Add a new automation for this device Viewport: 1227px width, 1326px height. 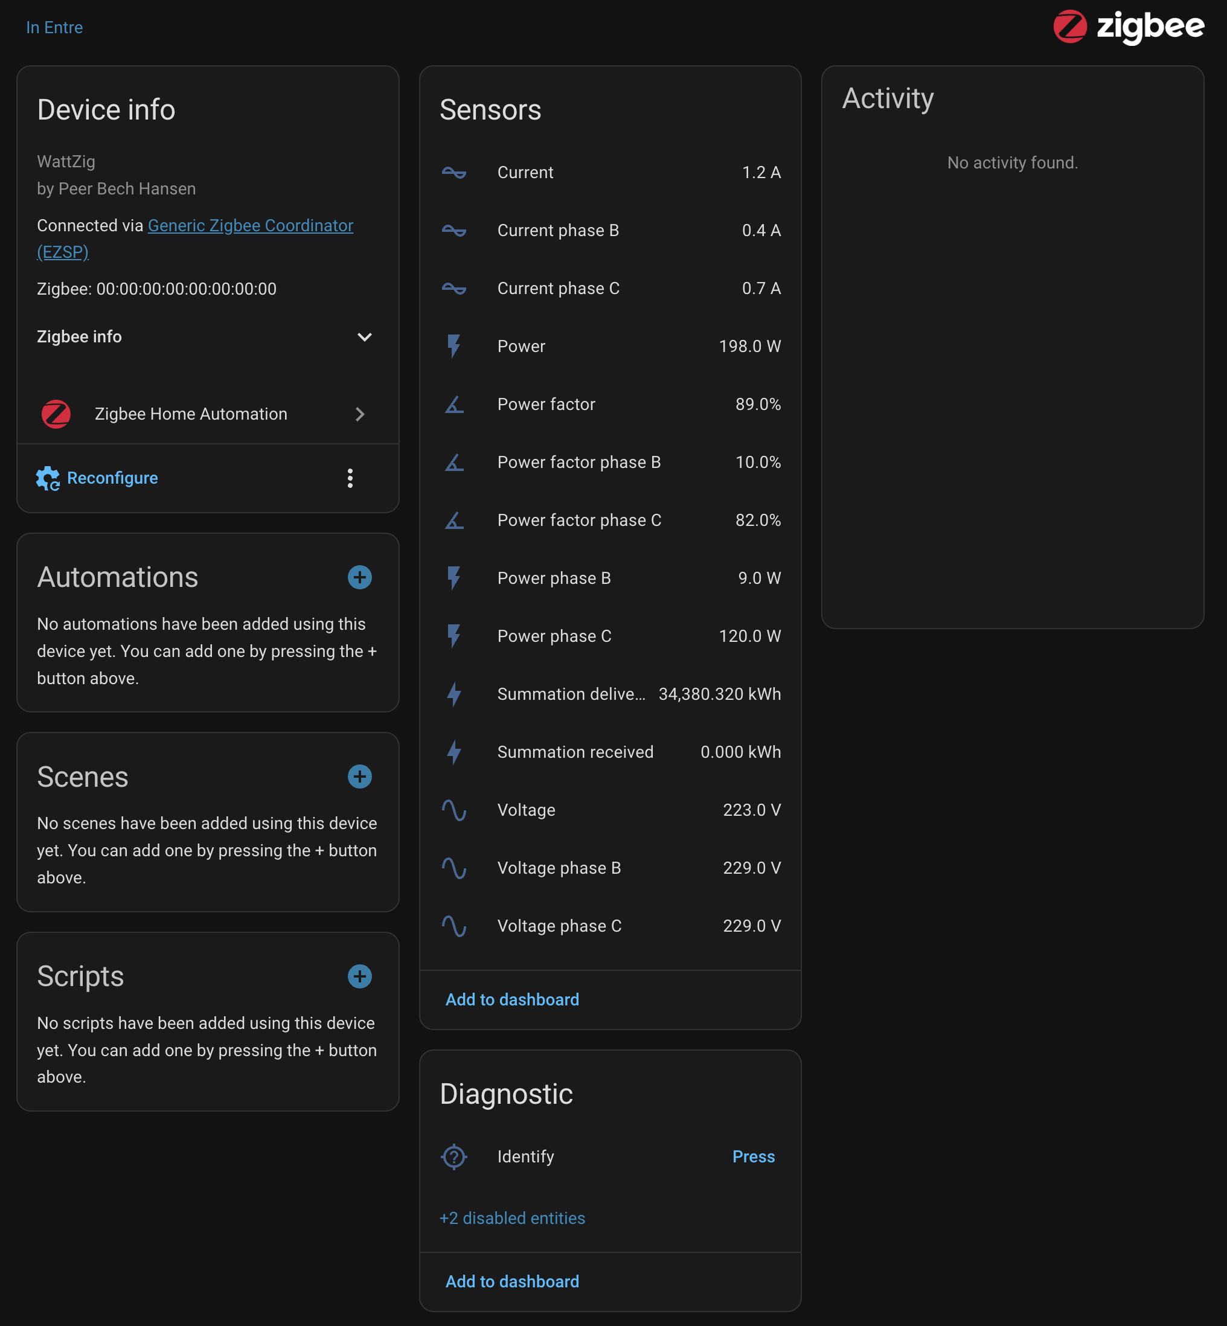click(x=359, y=577)
